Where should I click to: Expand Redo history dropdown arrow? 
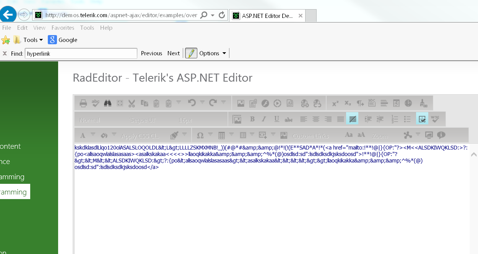pyautogui.click(x=223, y=102)
